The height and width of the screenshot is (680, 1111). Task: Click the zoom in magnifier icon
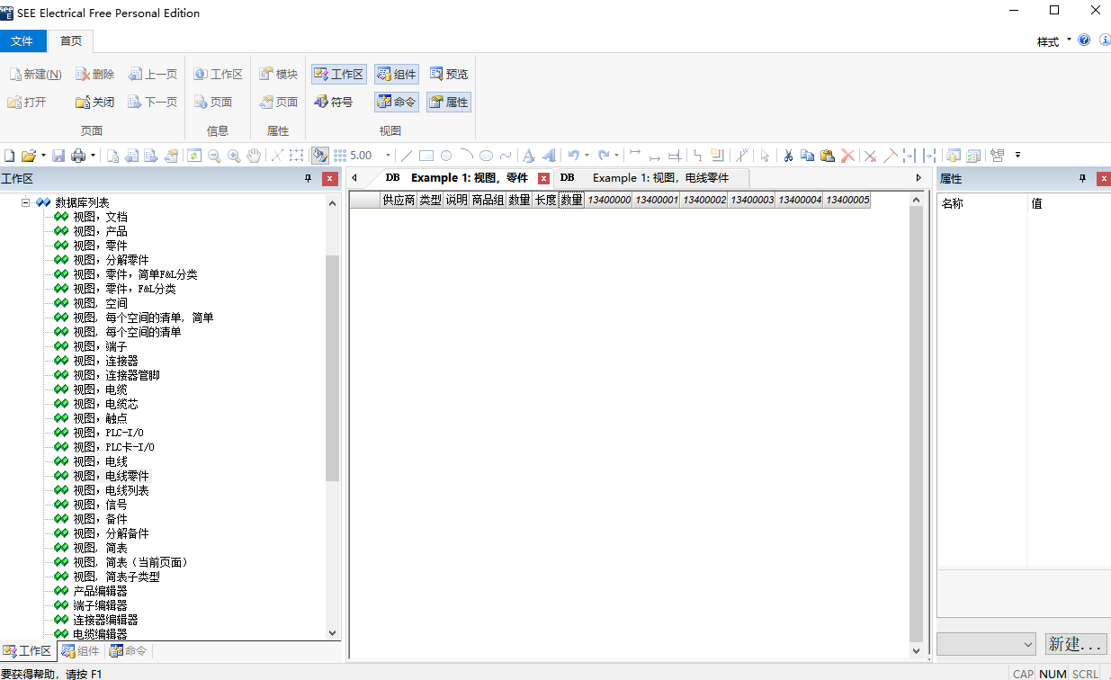[234, 156]
